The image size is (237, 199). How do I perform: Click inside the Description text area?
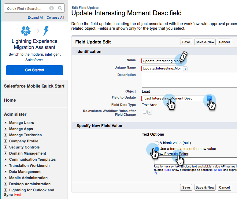pos(189,80)
